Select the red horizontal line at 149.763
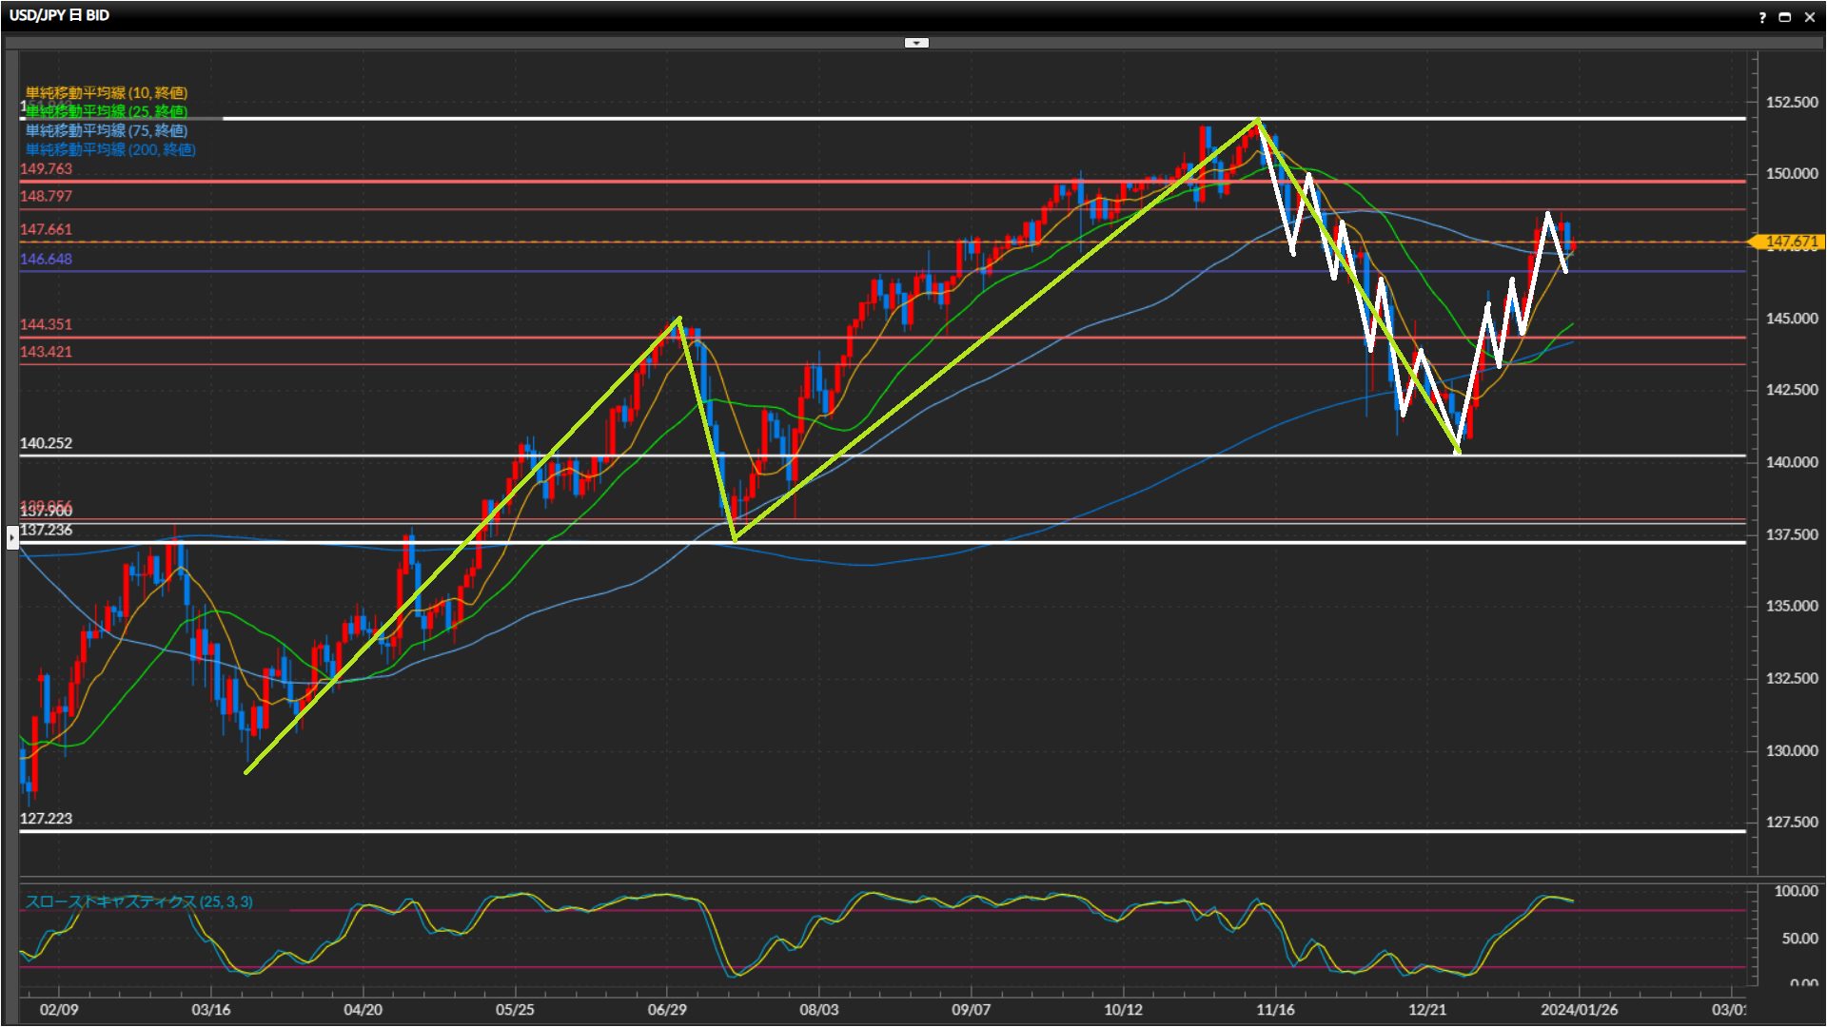Viewport: 1827px width, 1027px height. pyautogui.click(x=571, y=181)
